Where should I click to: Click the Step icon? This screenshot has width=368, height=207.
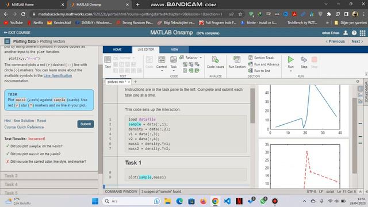304,60
